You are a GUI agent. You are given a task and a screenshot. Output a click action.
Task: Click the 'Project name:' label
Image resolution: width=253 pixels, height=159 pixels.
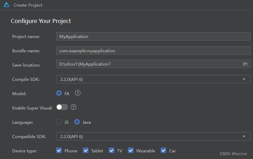tap(26, 37)
